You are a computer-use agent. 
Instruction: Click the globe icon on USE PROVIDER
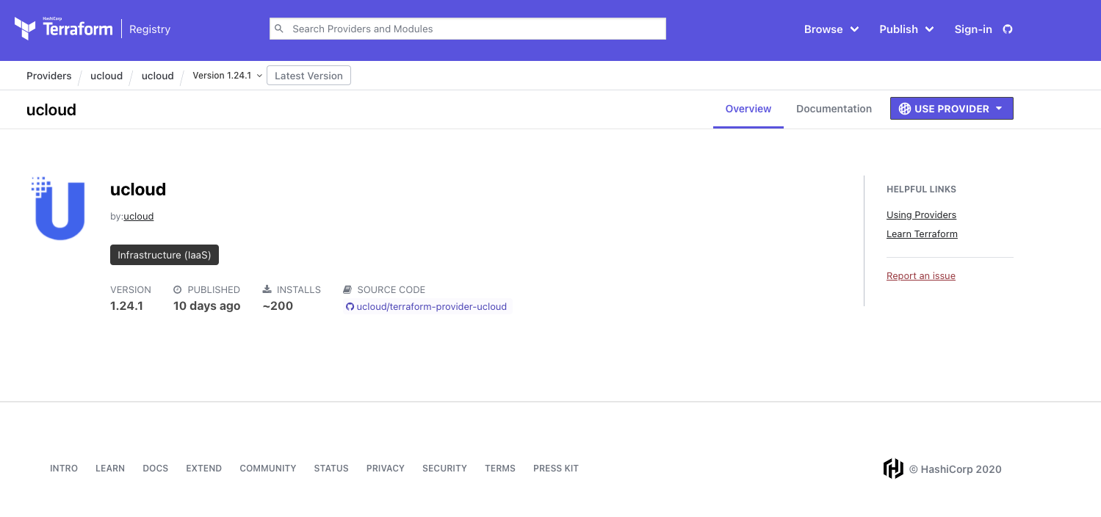[x=905, y=109]
